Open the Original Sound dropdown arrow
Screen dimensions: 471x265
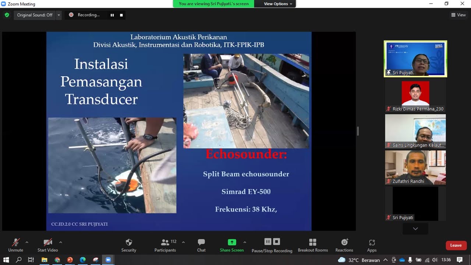coord(59,15)
